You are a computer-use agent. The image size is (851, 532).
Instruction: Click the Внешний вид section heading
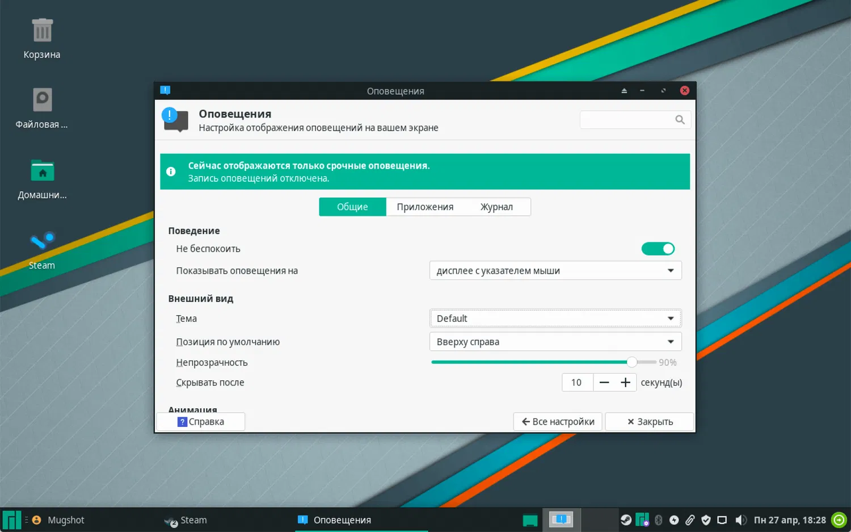click(200, 299)
